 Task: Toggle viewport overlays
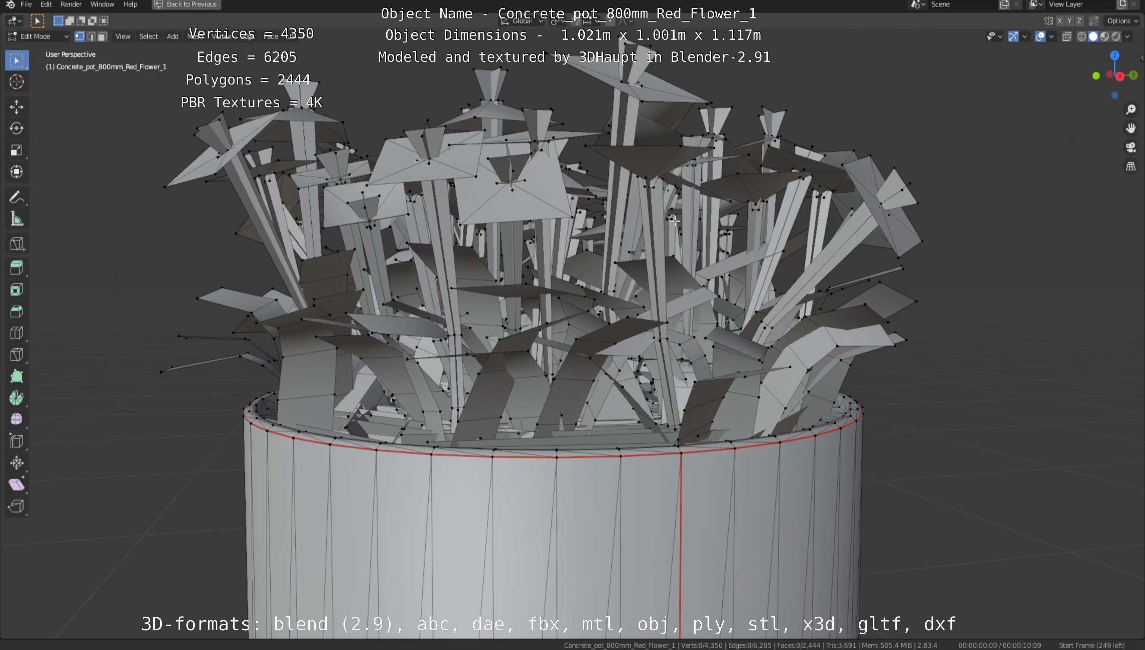click(x=1040, y=37)
